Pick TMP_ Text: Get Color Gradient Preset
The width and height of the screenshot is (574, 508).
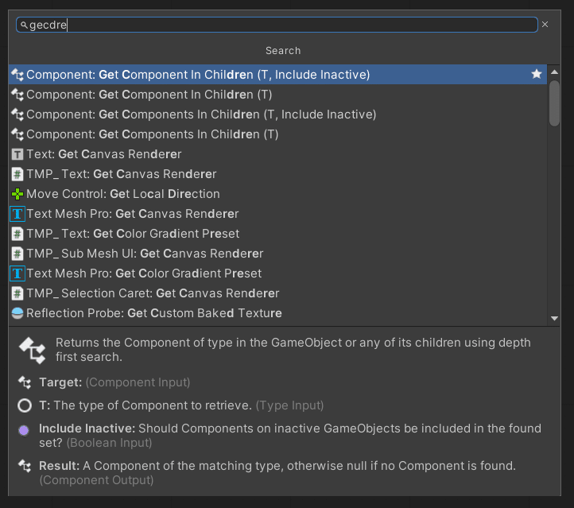[x=133, y=234]
